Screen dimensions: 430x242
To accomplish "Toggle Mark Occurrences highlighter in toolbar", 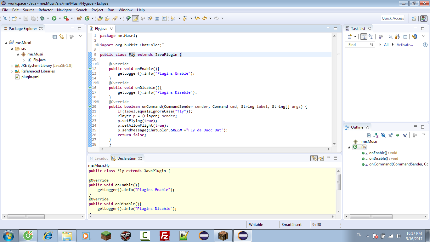I will (135, 18).
